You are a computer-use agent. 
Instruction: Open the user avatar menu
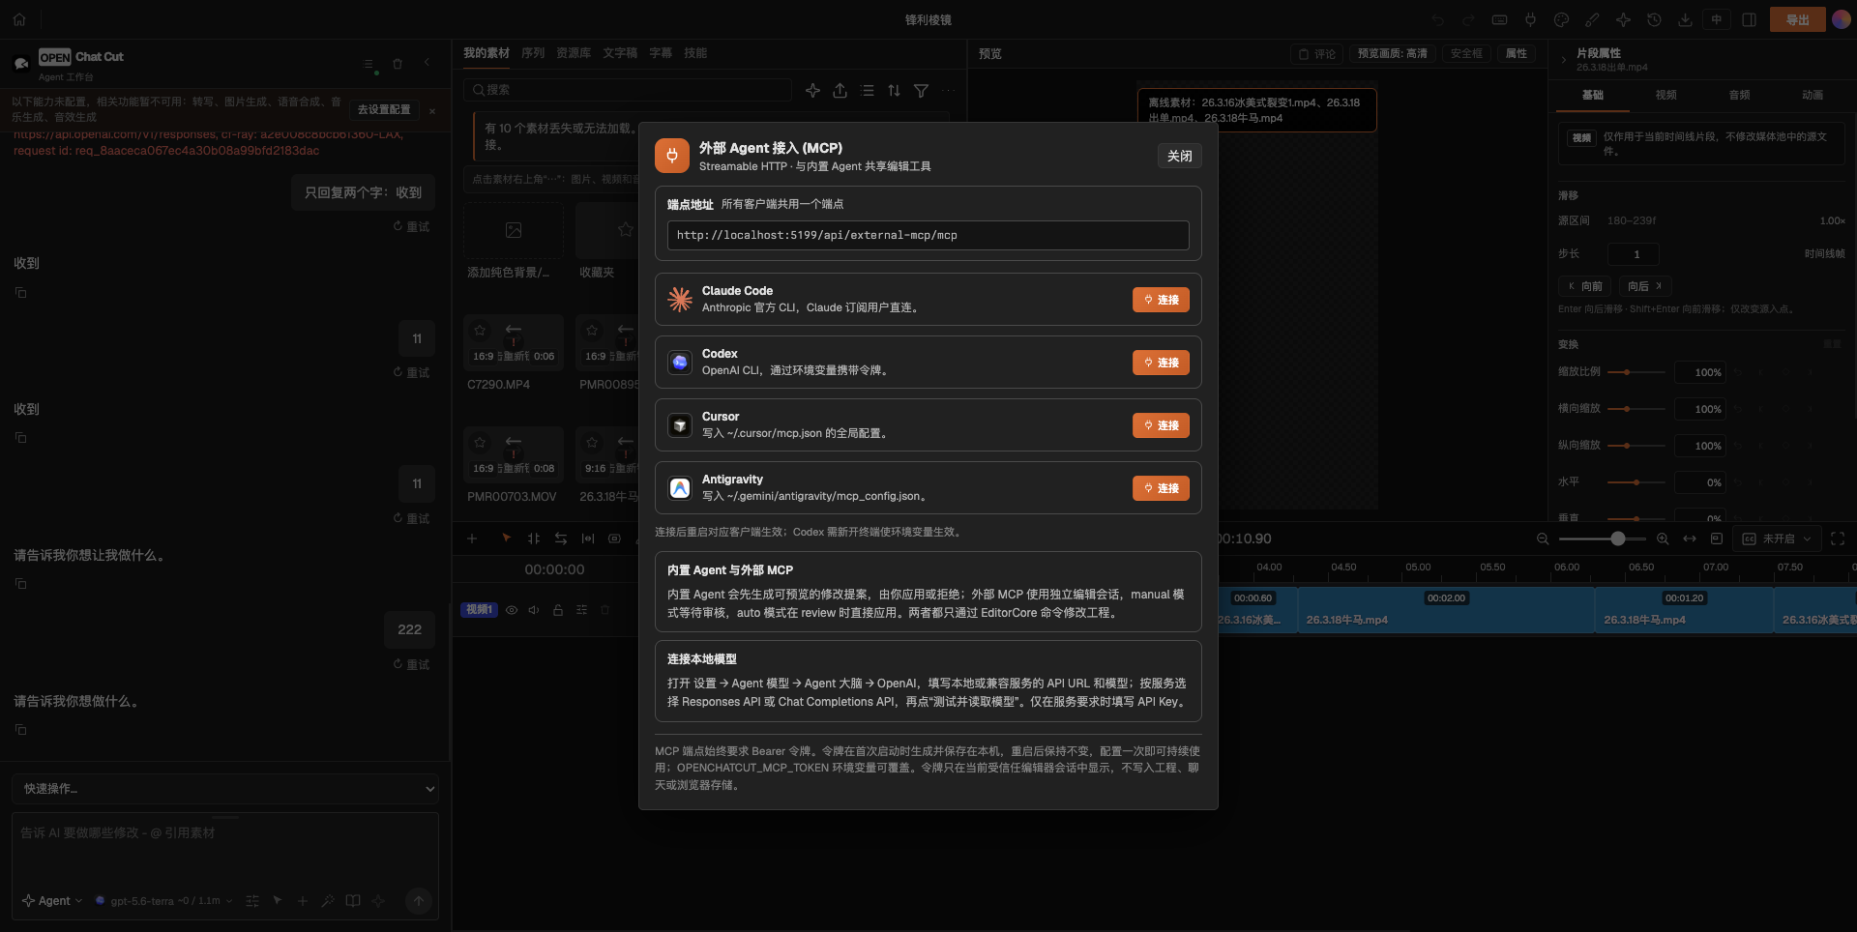pyautogui.click(x=1842, y=20)
